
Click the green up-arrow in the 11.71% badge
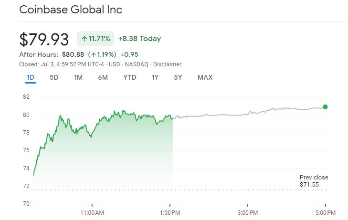pos(84,39)
